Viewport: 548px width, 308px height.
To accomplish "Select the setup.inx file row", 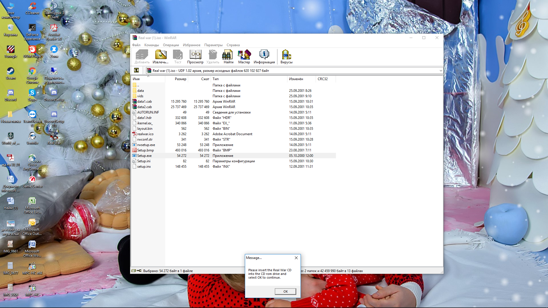I will pos(233,167).
